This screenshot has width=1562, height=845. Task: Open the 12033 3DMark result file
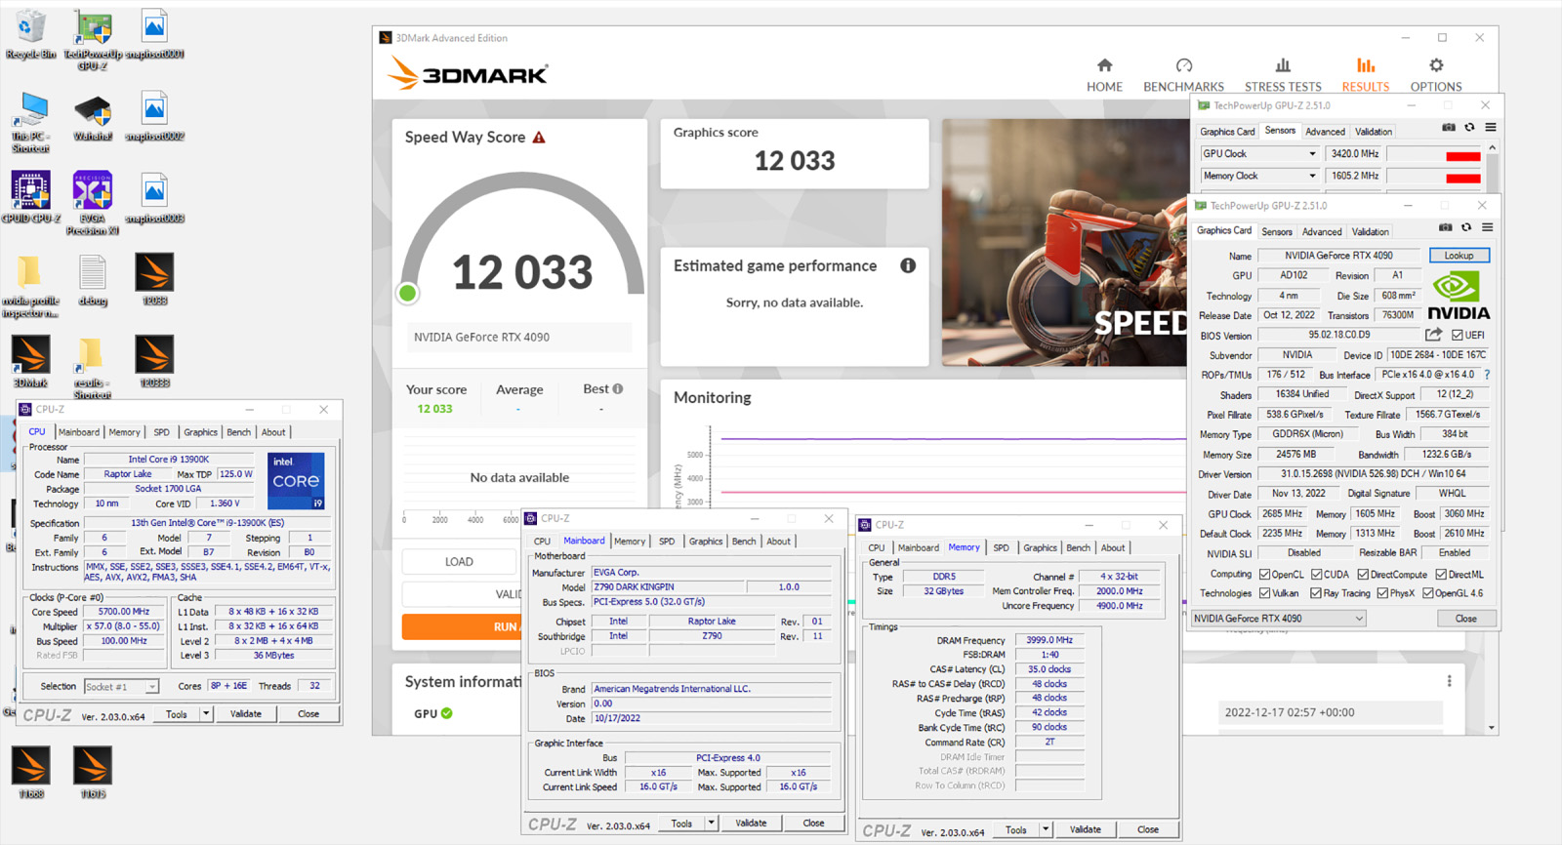point(154,281)
